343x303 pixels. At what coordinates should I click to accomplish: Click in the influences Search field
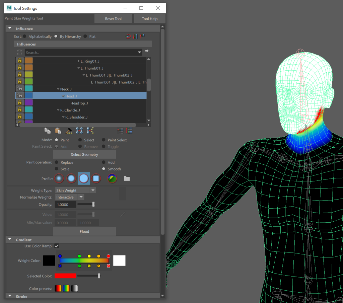(80, 53)
